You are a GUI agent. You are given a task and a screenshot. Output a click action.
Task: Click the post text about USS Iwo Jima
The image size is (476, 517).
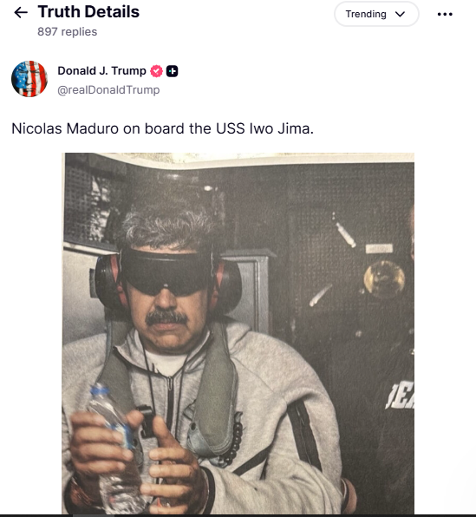tap(162, 128)
